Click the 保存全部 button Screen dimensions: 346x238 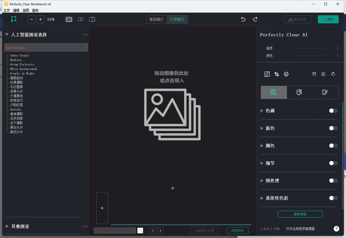pos(297,19)
